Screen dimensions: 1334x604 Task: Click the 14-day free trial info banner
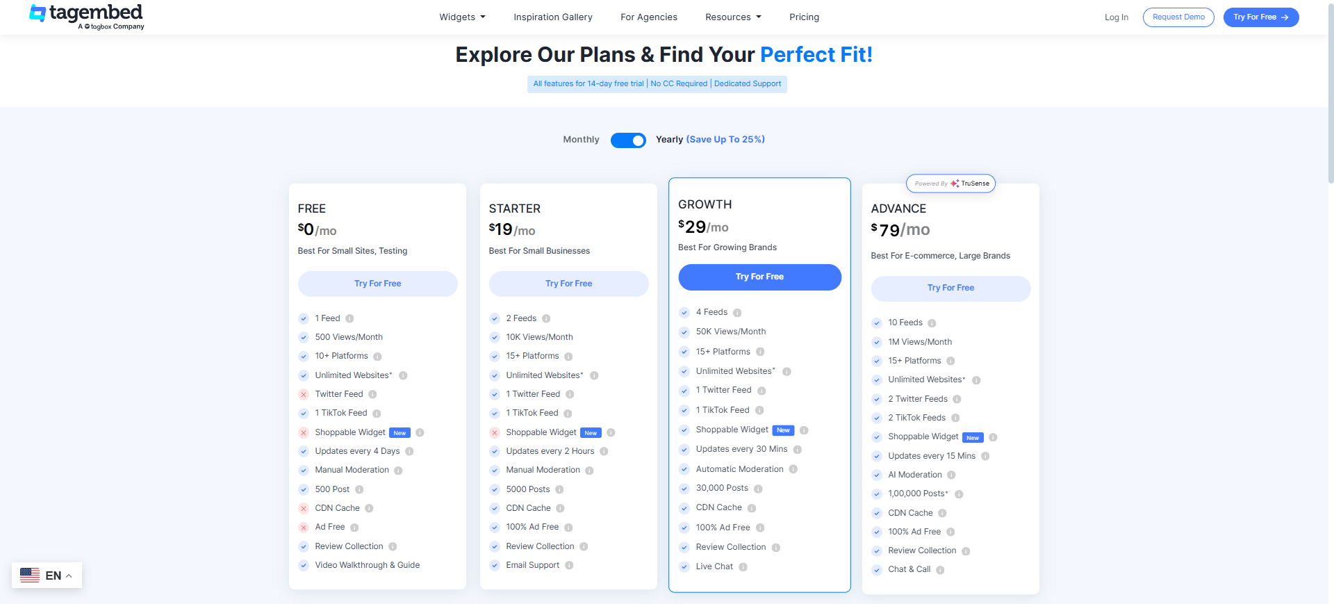point(657,83)
